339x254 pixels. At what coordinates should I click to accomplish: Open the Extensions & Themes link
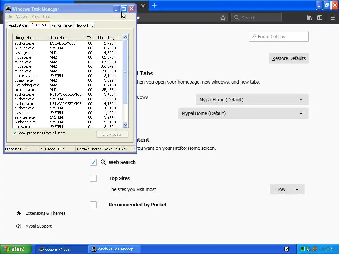pyautogui.click(x=45, y=213)
